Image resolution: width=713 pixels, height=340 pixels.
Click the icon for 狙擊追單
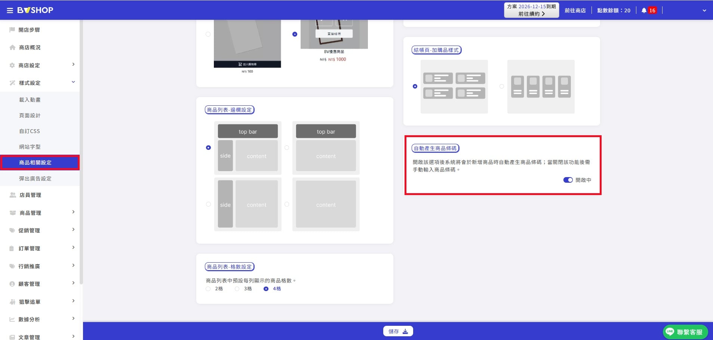pos(12,302)
